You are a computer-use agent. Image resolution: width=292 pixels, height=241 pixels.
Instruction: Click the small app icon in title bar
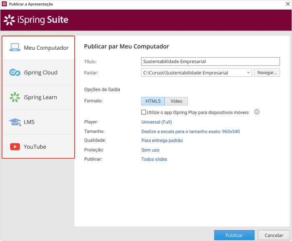click(x=4, y=4)
